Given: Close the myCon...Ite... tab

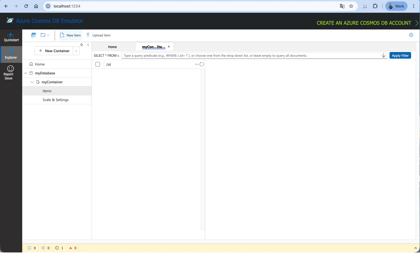Looking at the screenshot, I should [169, 47].
